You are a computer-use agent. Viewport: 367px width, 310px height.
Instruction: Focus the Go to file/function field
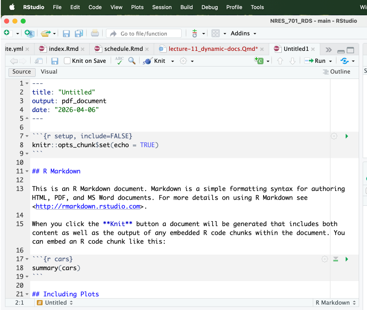click(x=144, y=33)
